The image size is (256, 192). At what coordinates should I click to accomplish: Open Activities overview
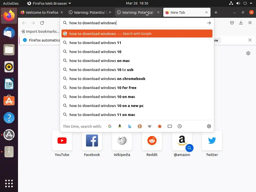(x=11, y=3)
